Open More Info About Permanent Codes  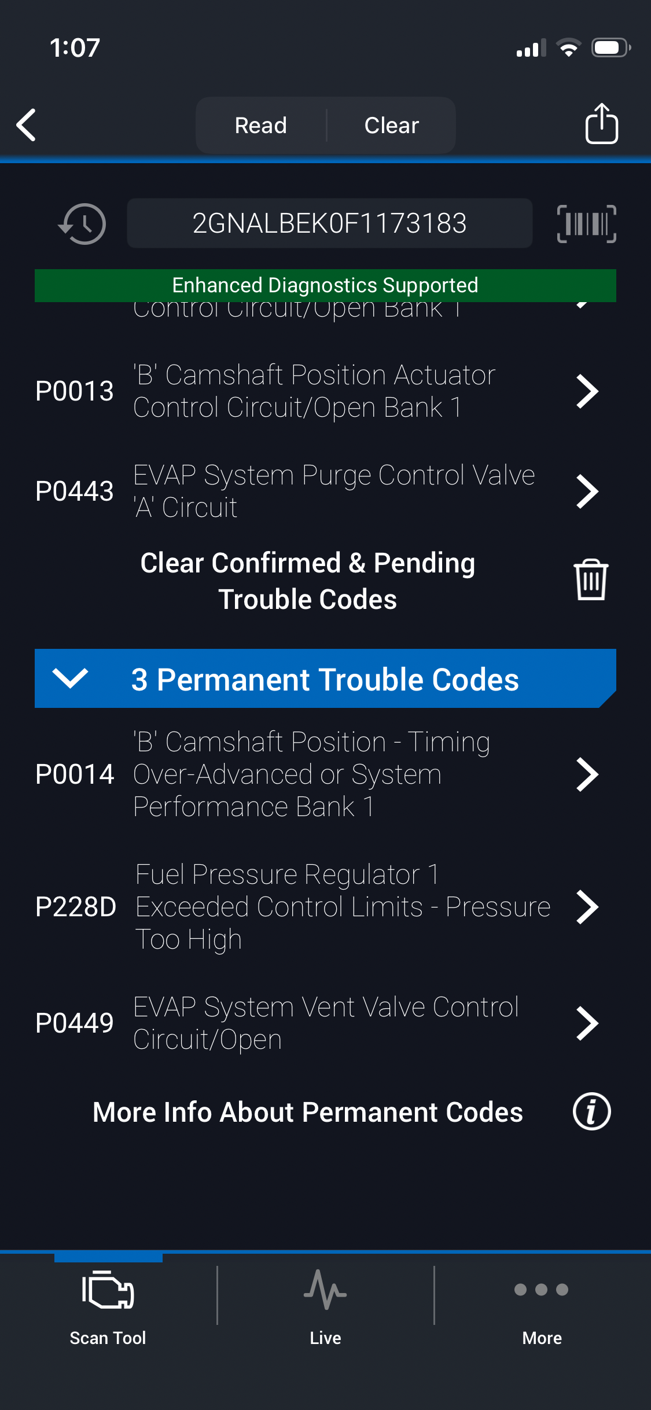pos(308,1112)
